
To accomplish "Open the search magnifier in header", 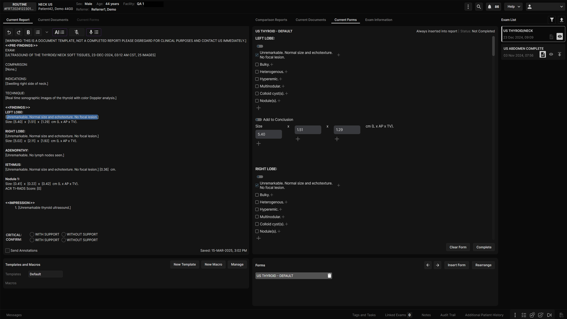I will pos(479,6).
